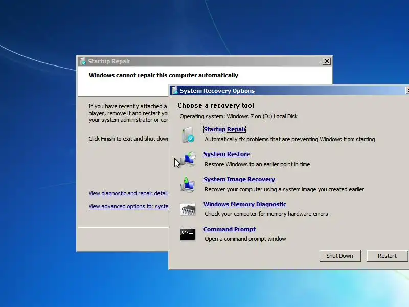Close the Startup Repair window
The image size is (409, 307).
tap(326, 61)
